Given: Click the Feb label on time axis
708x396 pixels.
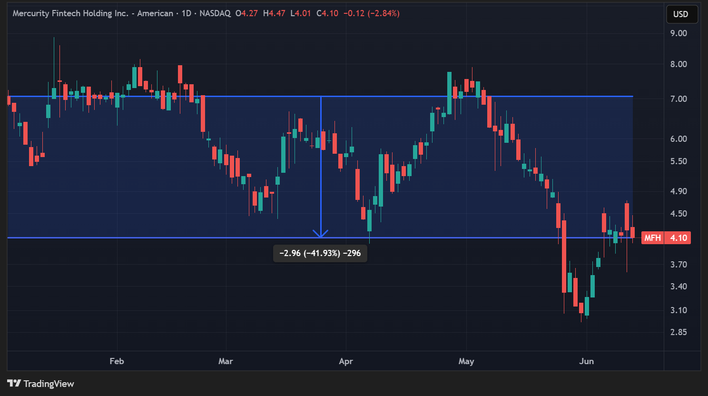Looking at the screenshot, I should click(x=117, y=361).
